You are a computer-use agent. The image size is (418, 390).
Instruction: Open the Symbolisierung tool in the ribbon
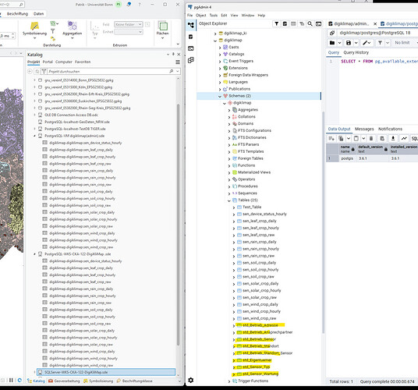(x=34, y=29)
